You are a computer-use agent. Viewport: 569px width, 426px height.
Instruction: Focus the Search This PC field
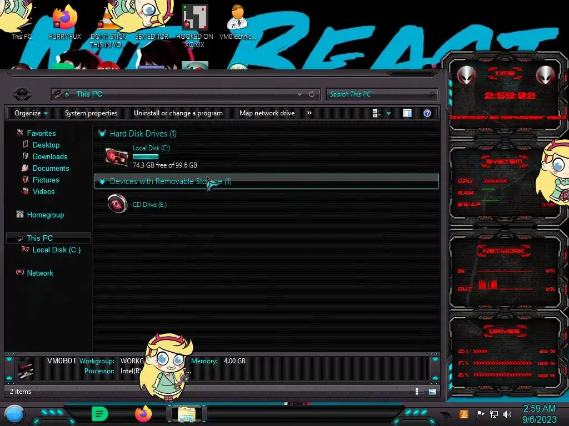[382, 94]
